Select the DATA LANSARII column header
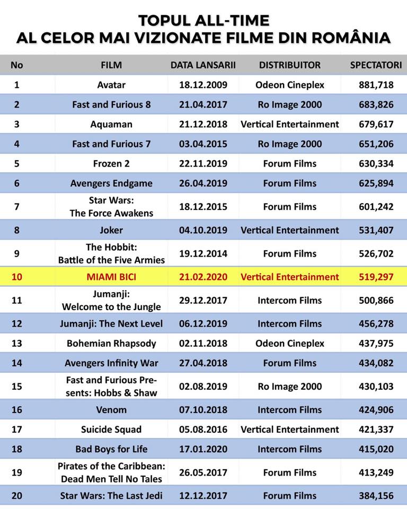This screenshot has height=509, width=407. click(x=203, y=65)
